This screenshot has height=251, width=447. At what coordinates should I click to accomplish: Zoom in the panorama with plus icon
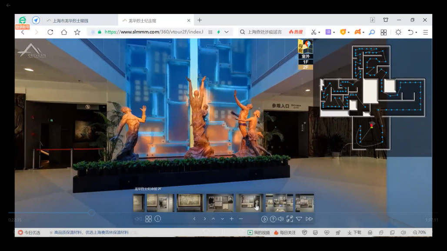232,219
